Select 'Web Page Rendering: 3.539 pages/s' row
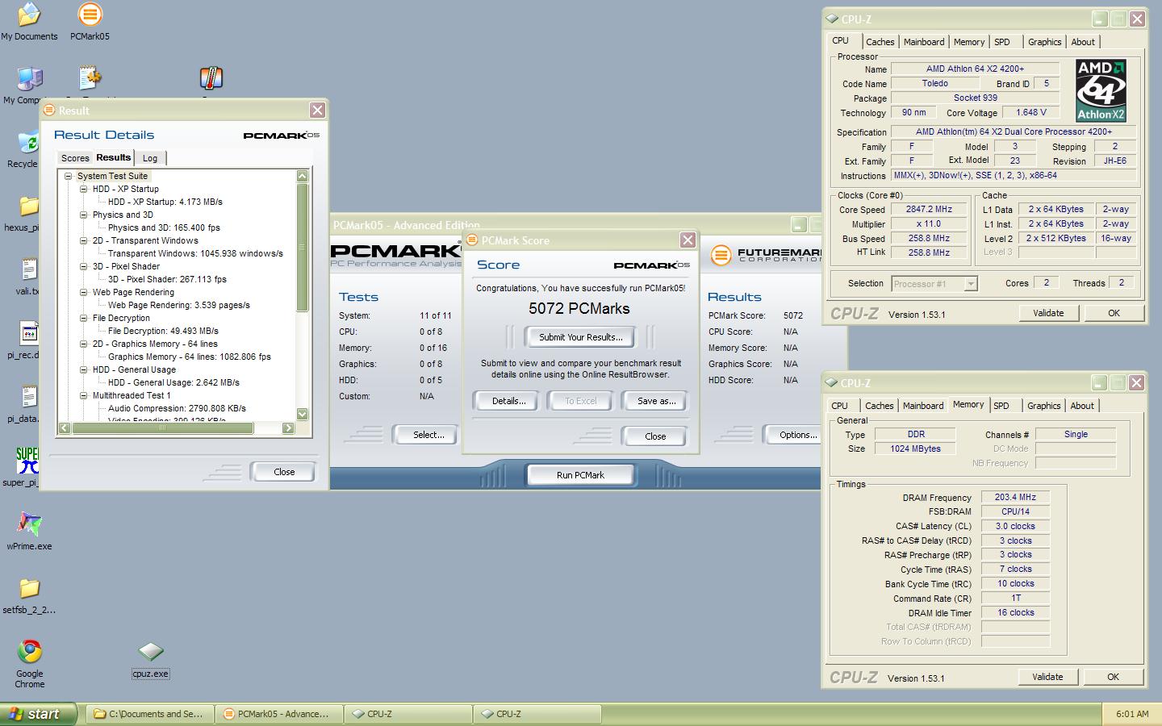Screen dimensions: 1162x726 [179, 305]
